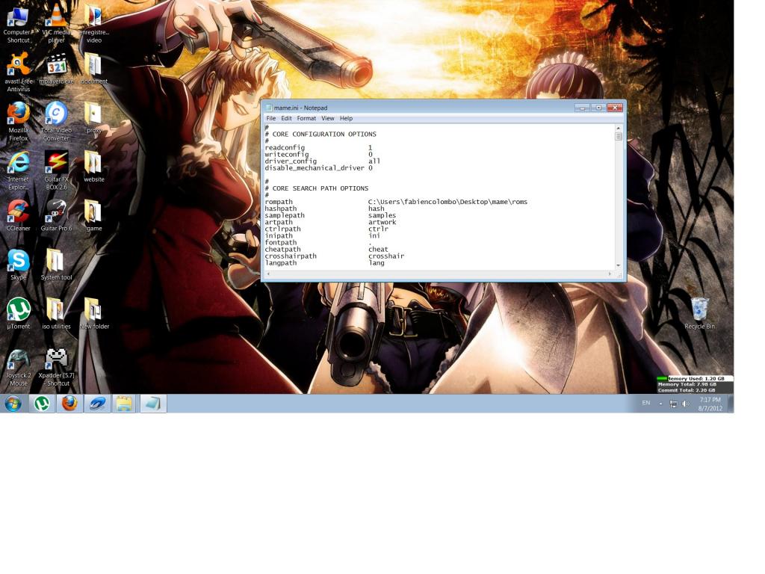This screenshot has width=765, height=574.
Task: Open the Windows Start menu orb
Action: [x=13, y=404]
